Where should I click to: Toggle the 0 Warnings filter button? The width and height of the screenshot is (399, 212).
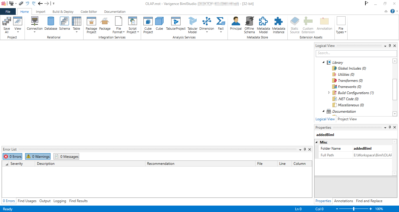pyautogui.click(x=38, y=156)
